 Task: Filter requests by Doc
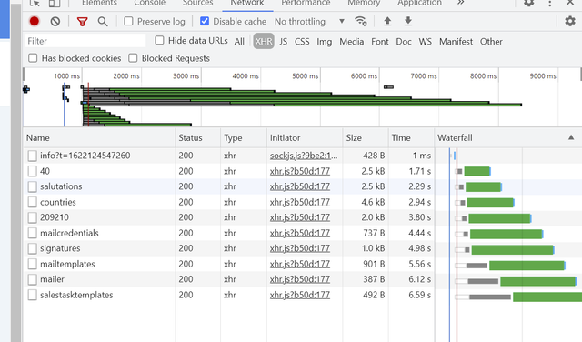(404, 42)
